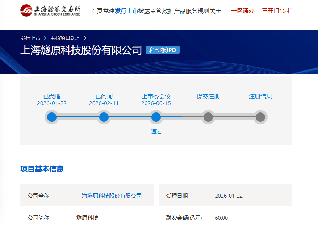The height and width of the screenshot is (227, 318).
Task: Open the 党建 navigation item
Action: (109, 11)
